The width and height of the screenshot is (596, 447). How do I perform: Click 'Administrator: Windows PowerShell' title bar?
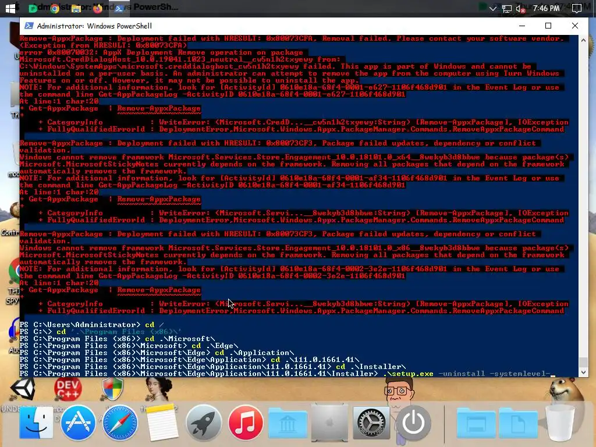tap(94, 26)
